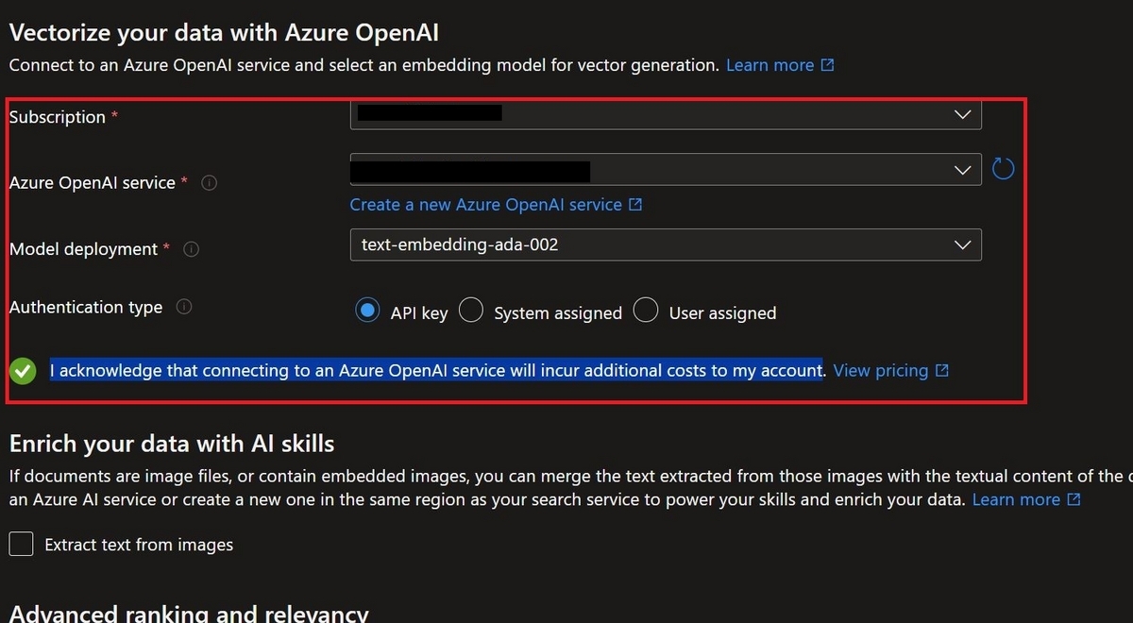This screenshot has width=1133, height=623.
Task: Show info tooltip for Model deployment
Action: pos(192,249)
